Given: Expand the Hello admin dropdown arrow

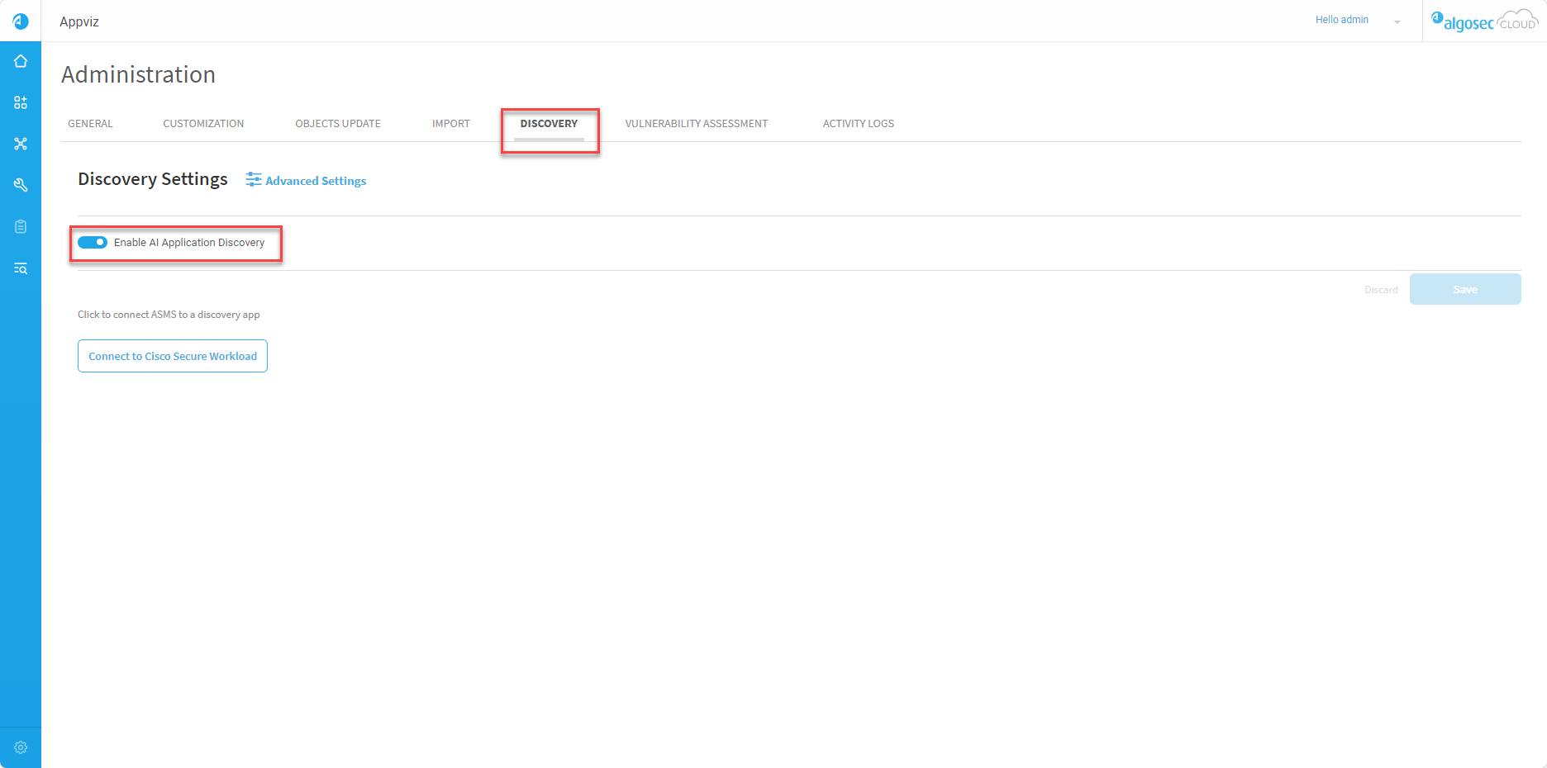Looking at the screenshot, I should click(1397, 21).
